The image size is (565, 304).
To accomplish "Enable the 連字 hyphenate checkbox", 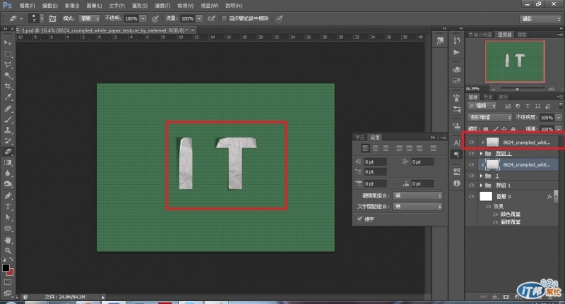I will coord(359,219).
